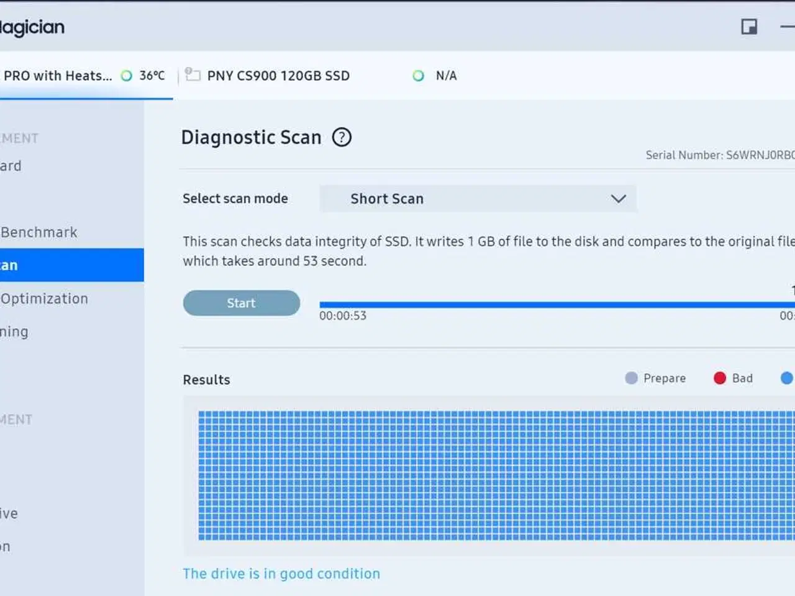795x596 pixels.
Task: Select the PNY CS900 120GB SSD drive tab
Action: [278, 76]
